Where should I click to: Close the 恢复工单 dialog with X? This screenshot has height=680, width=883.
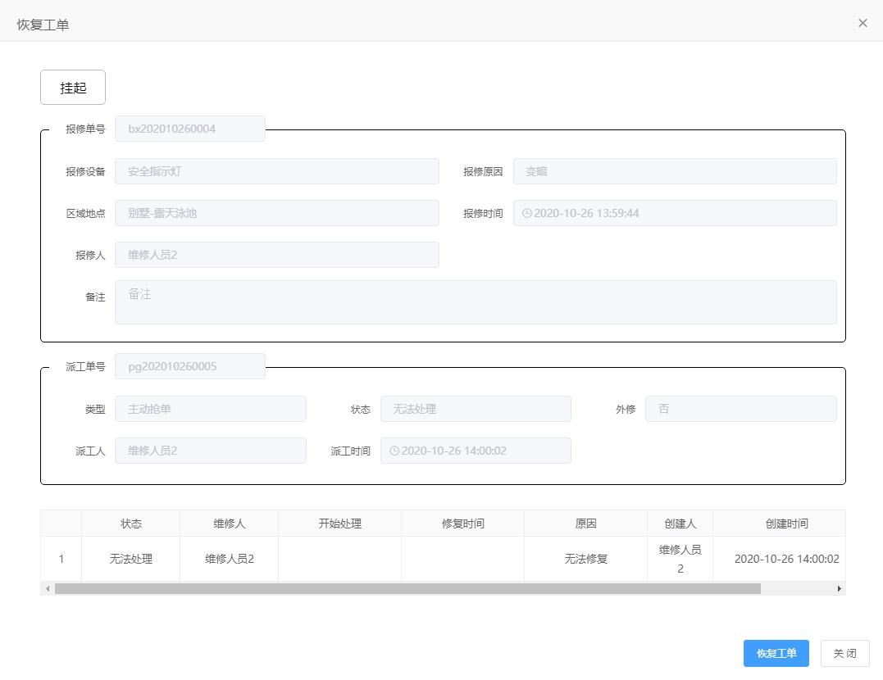(x=863, y=22)
